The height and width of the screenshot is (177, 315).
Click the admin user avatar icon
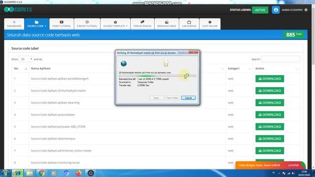276,10
